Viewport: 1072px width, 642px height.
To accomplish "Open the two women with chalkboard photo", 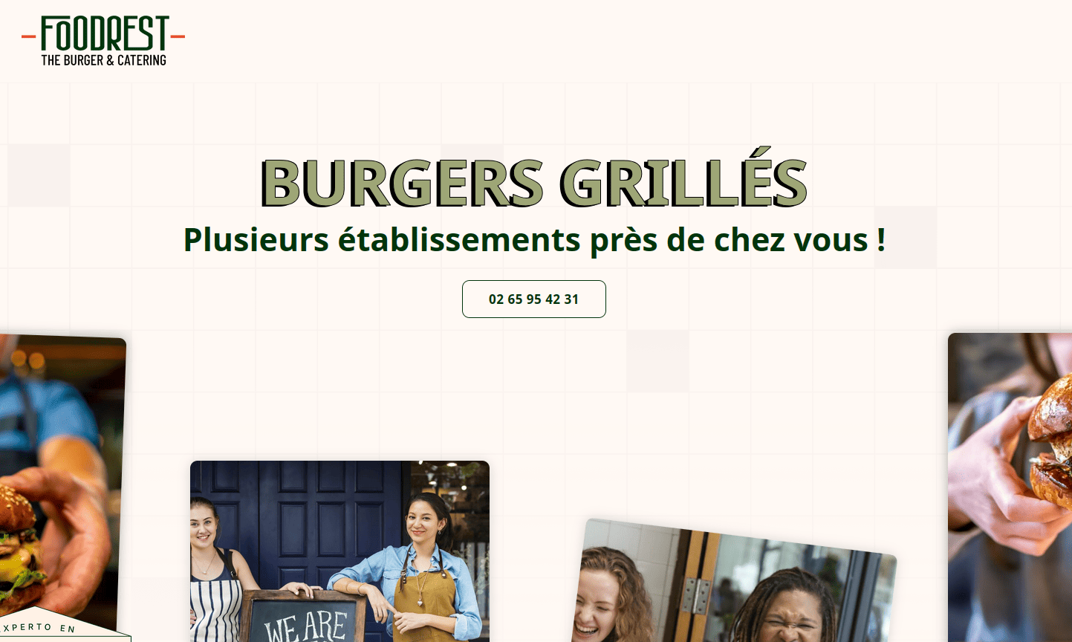I will point(340,551).
